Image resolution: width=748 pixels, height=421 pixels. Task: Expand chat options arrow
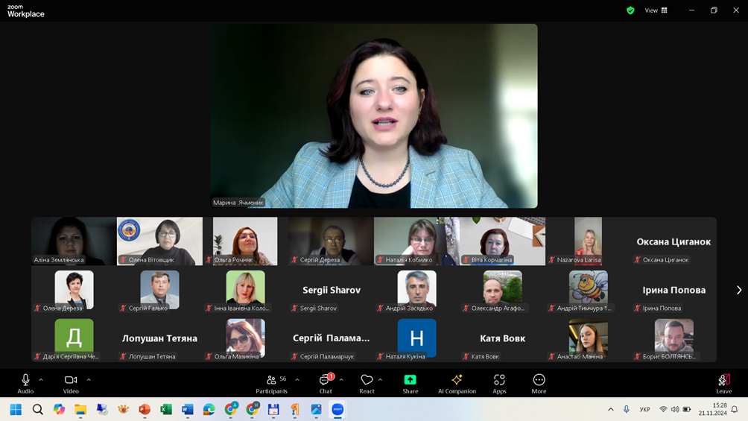(341, 380)
